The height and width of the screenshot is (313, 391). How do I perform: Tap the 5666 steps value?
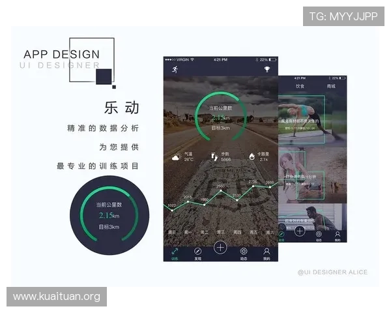225,160
